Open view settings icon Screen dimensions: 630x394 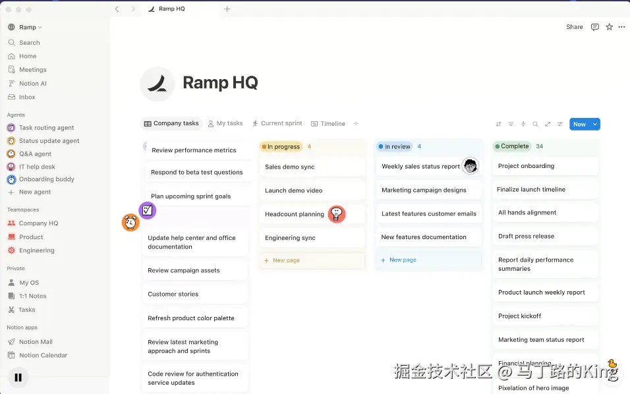pos(559,124)
